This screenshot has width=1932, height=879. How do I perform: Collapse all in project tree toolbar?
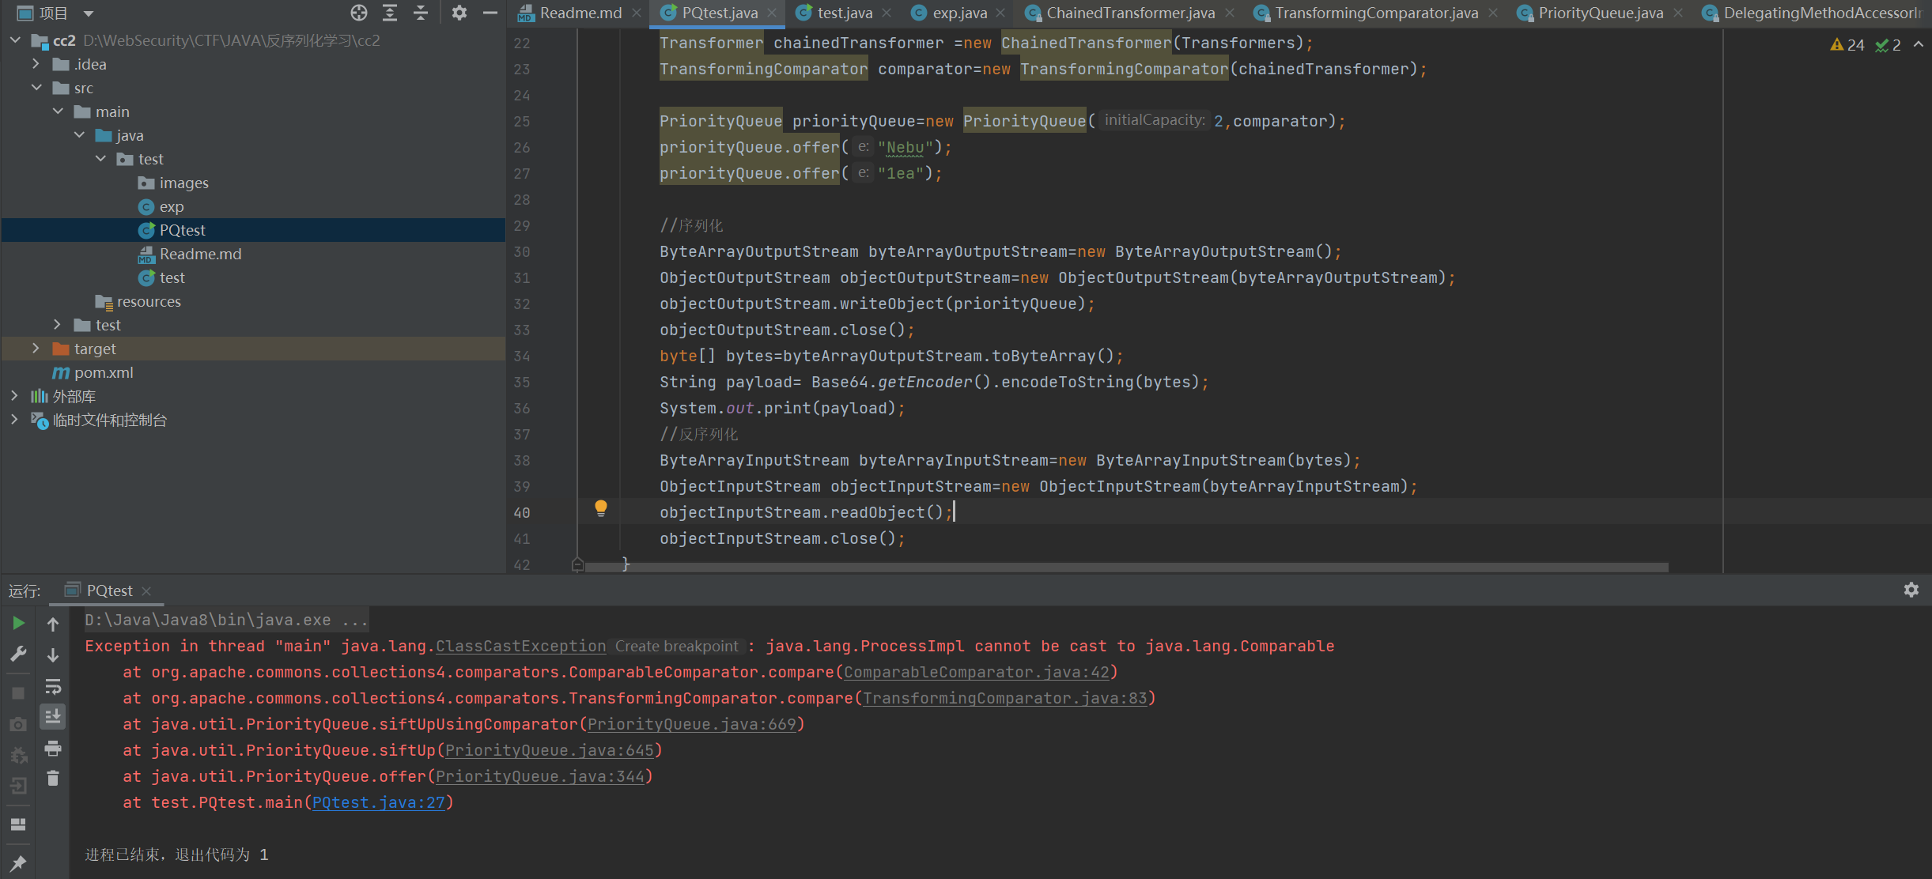421,13
